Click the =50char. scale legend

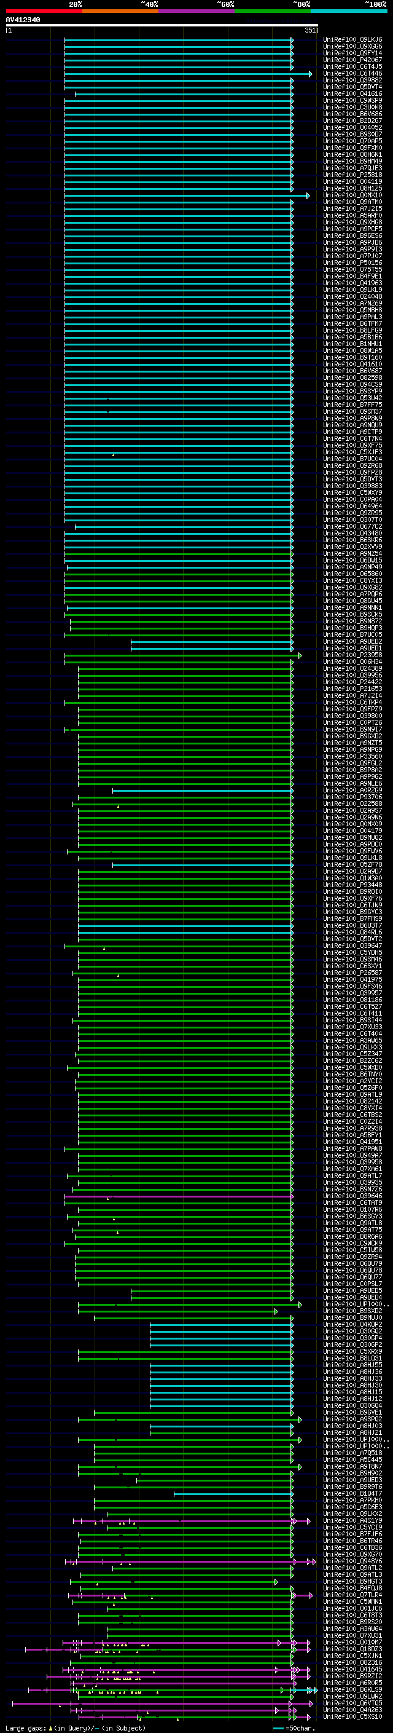294,1728
